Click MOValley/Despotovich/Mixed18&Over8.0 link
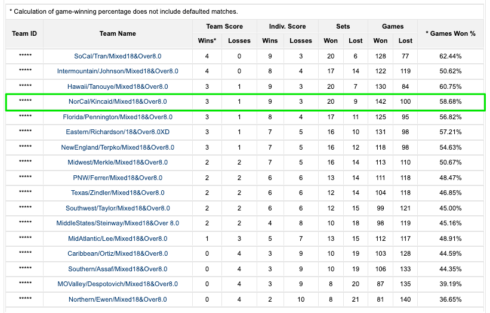The width and height of the screenshot is (490, 313). tap(118, 284)
